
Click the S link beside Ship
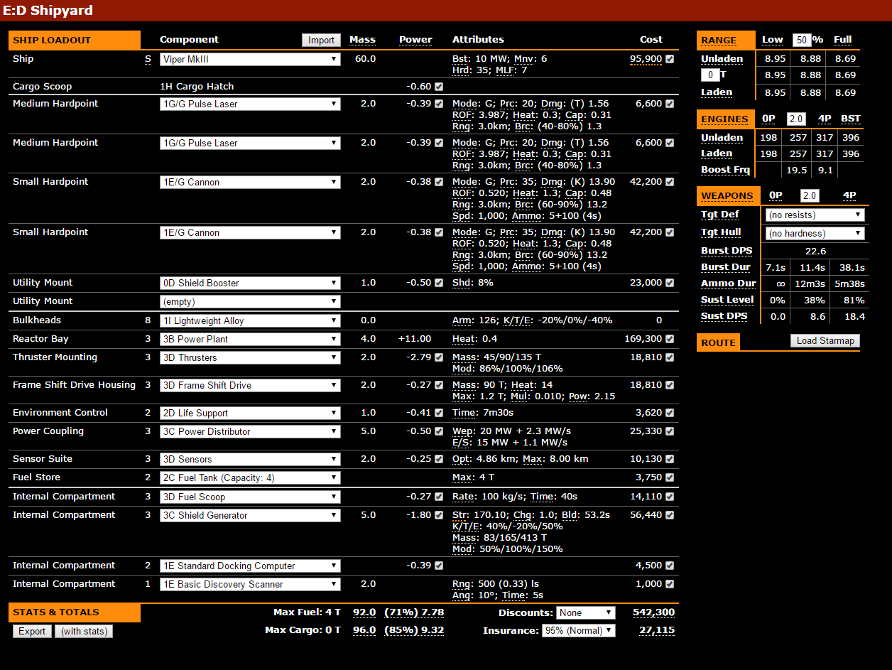[148, 59]
